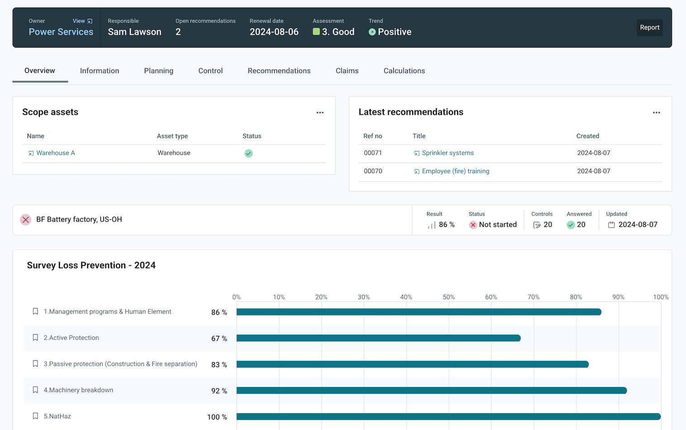The image size is (686, 430).
Task: Click the Updated calendar icon
Action: (611, 225)
